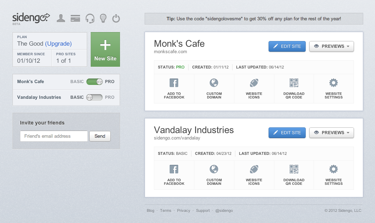Click the power logout icon in header
Viewport: 375px width, 223px height.
[116, 18]
